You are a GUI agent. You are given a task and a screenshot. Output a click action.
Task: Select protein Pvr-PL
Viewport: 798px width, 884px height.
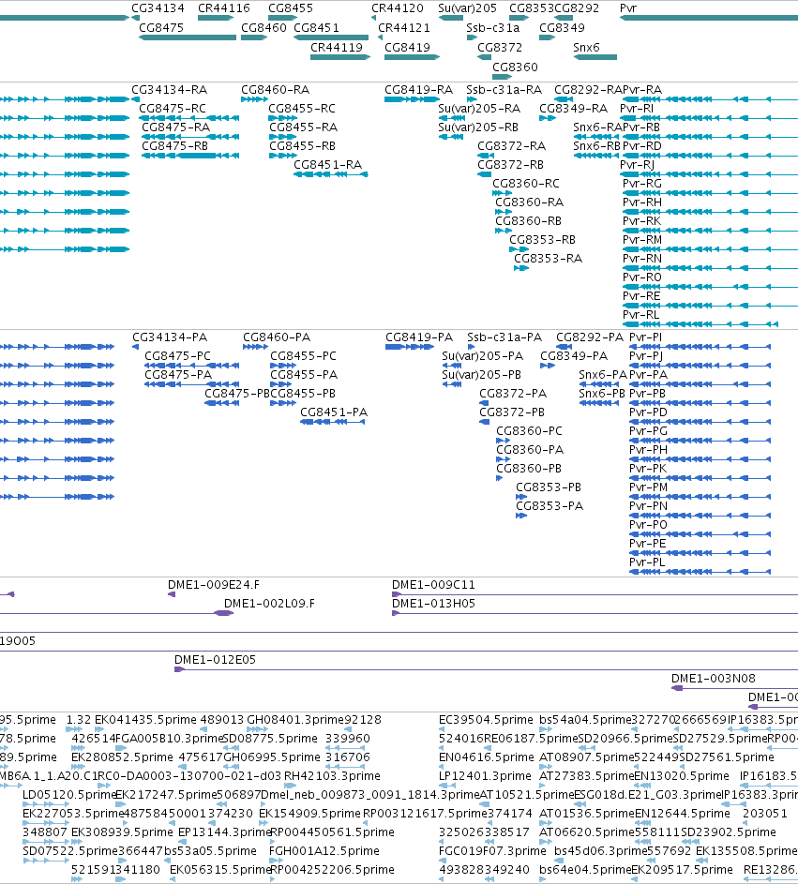pyautogui.click(x=647, y=562)
